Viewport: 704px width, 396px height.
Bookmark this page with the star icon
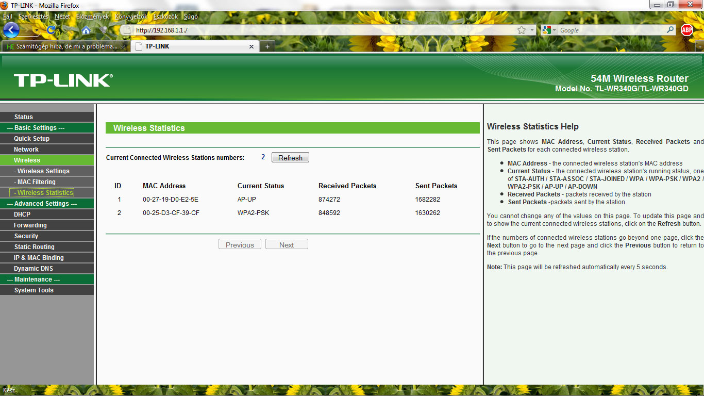(522, 30)
